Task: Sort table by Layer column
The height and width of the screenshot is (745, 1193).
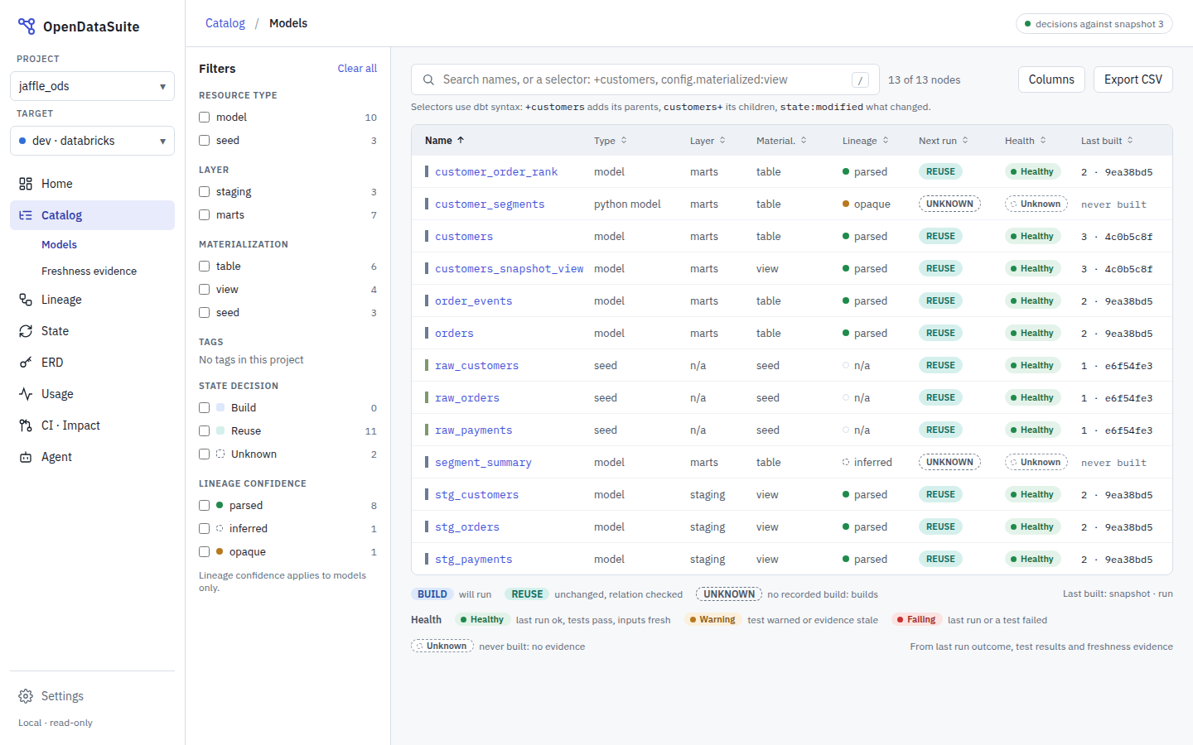Action: [x=708, y=141]
